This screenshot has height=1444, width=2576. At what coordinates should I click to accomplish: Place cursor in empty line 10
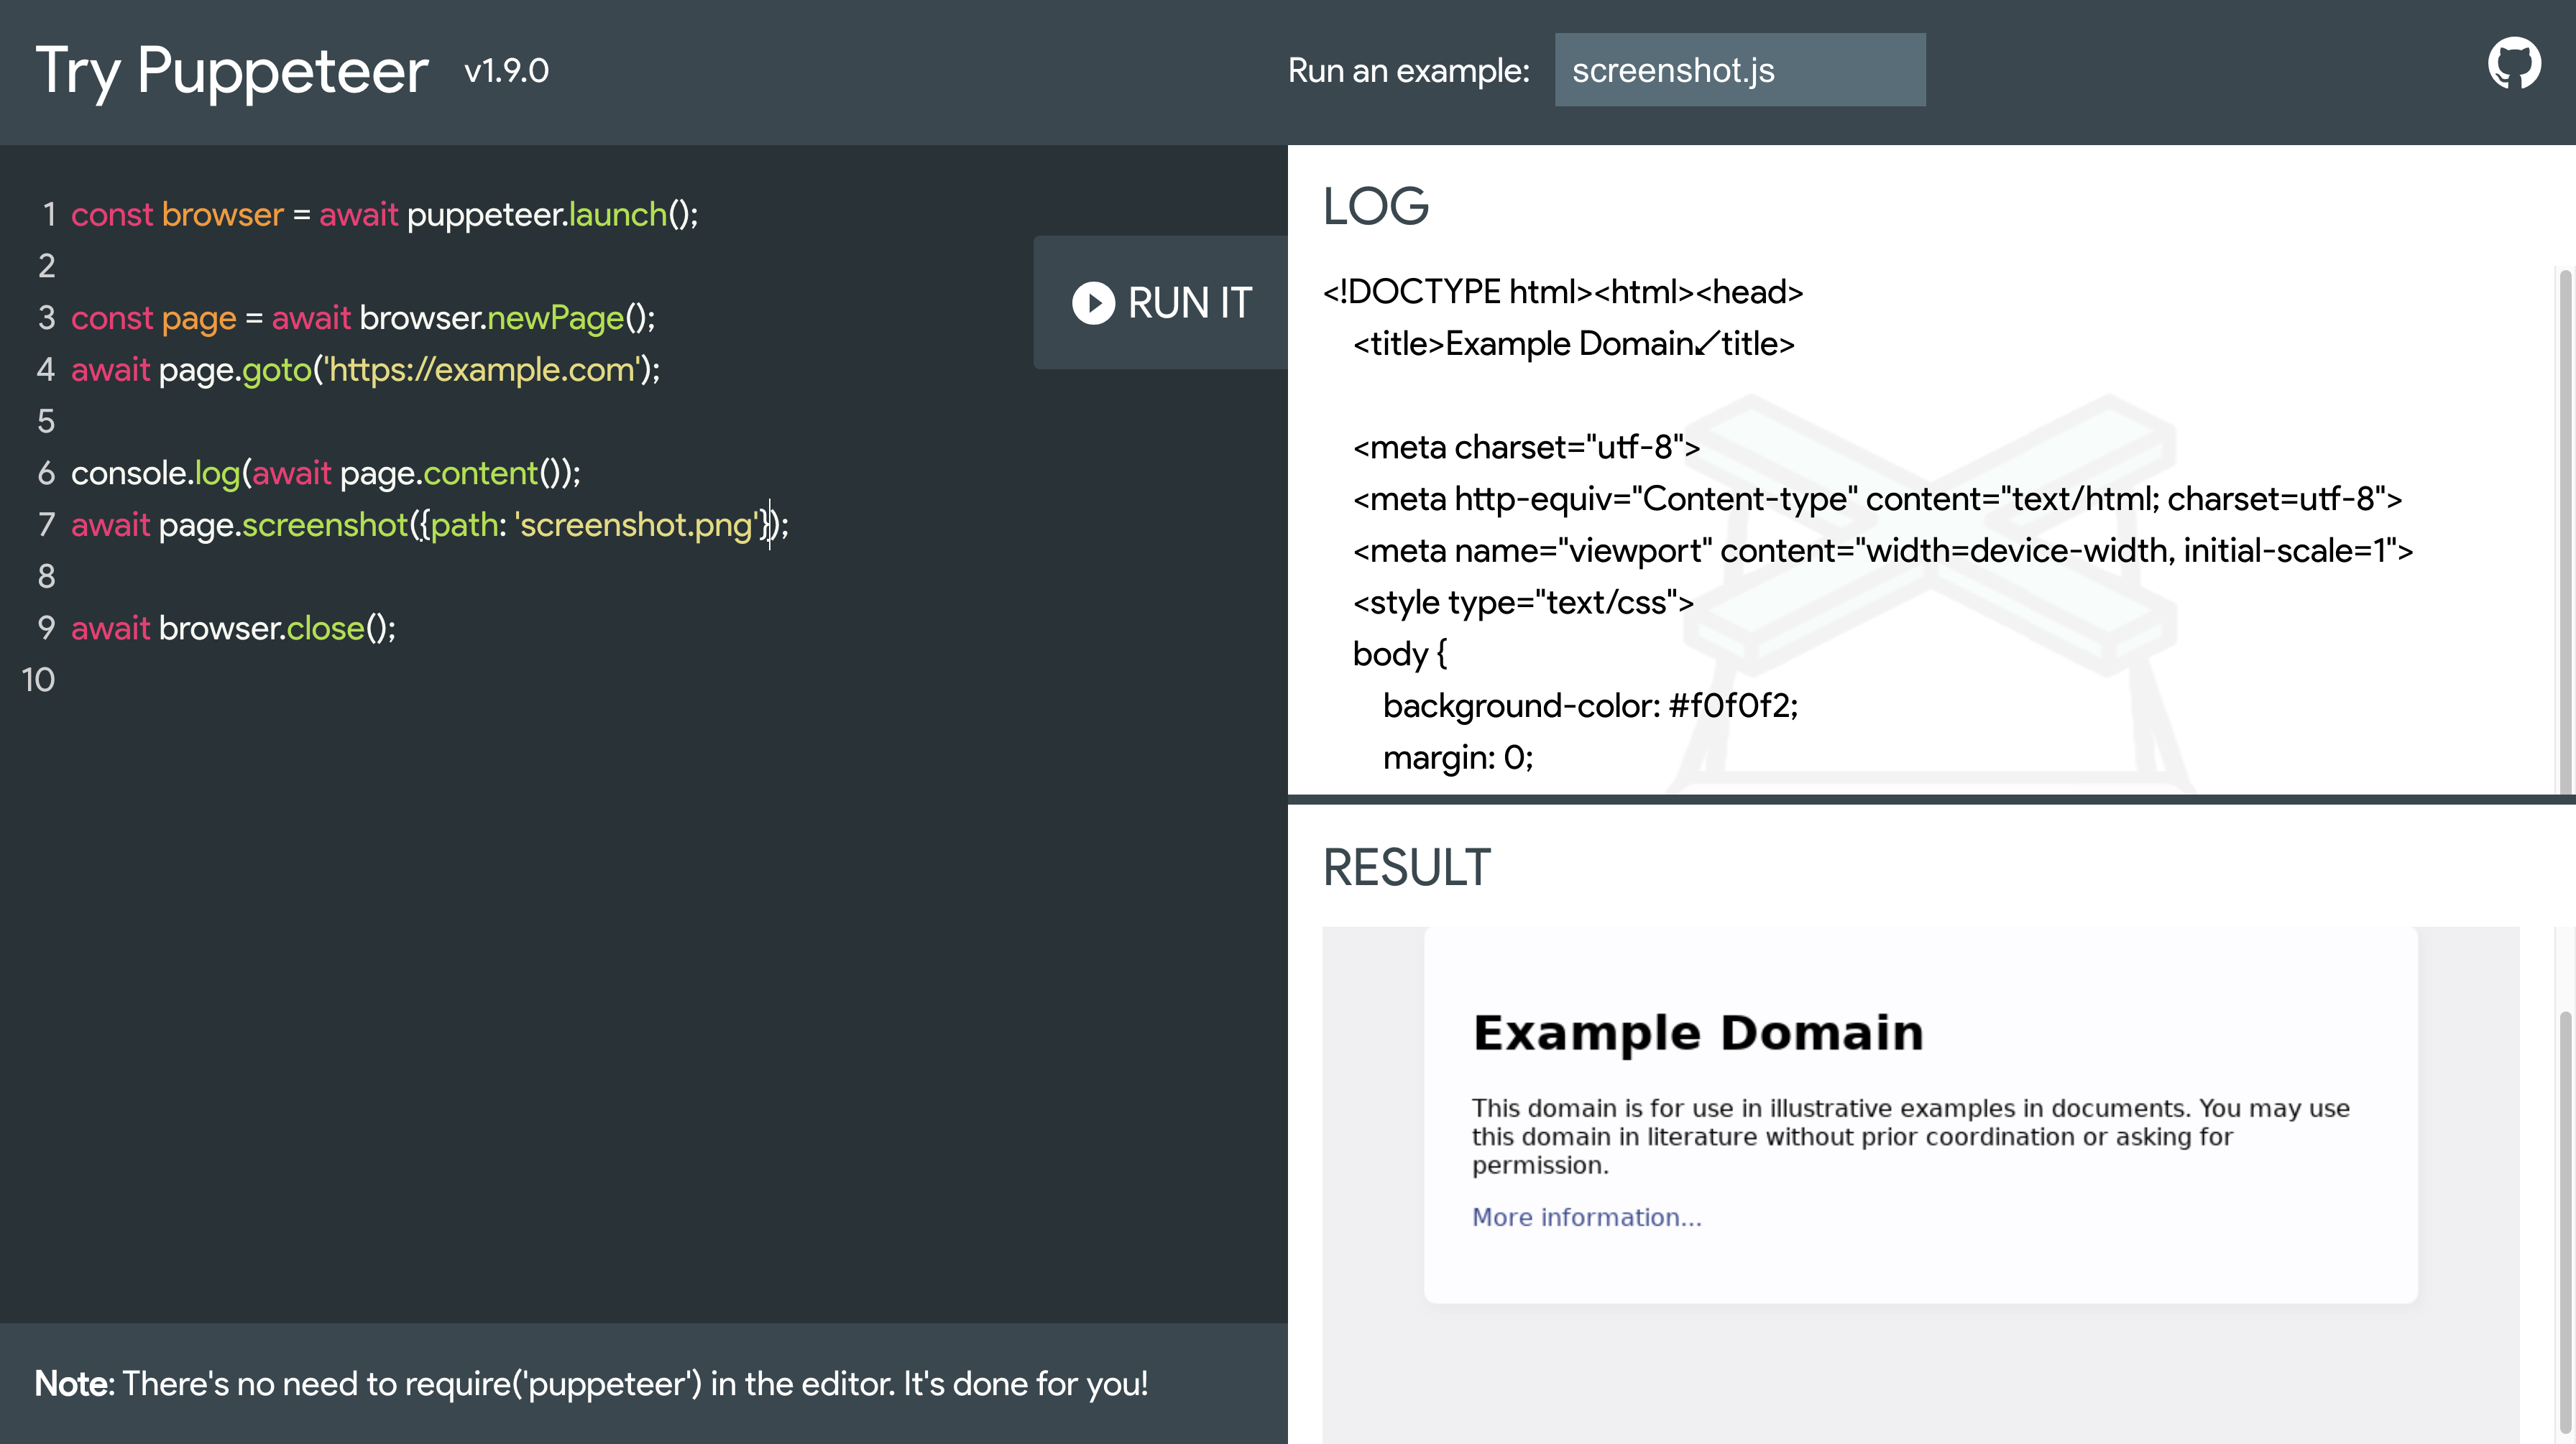pyautogui.click(x=300, y=680)
